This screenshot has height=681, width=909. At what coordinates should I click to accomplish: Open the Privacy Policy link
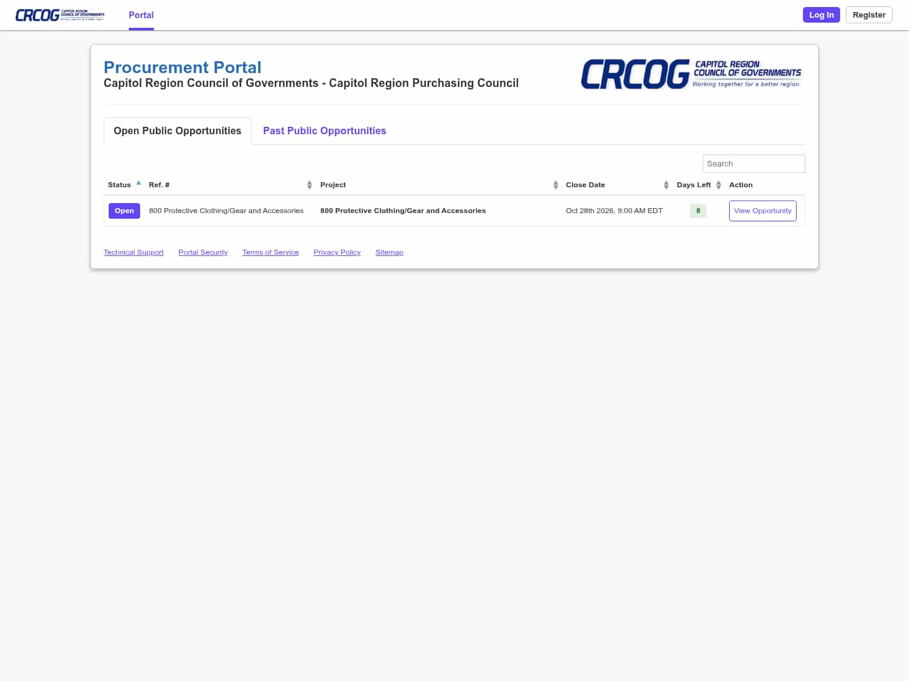337,252
